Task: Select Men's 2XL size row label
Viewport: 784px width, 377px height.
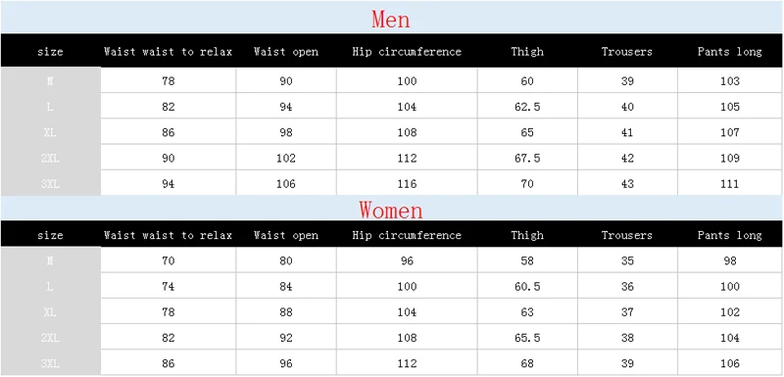Action: (x=50, y=159)
